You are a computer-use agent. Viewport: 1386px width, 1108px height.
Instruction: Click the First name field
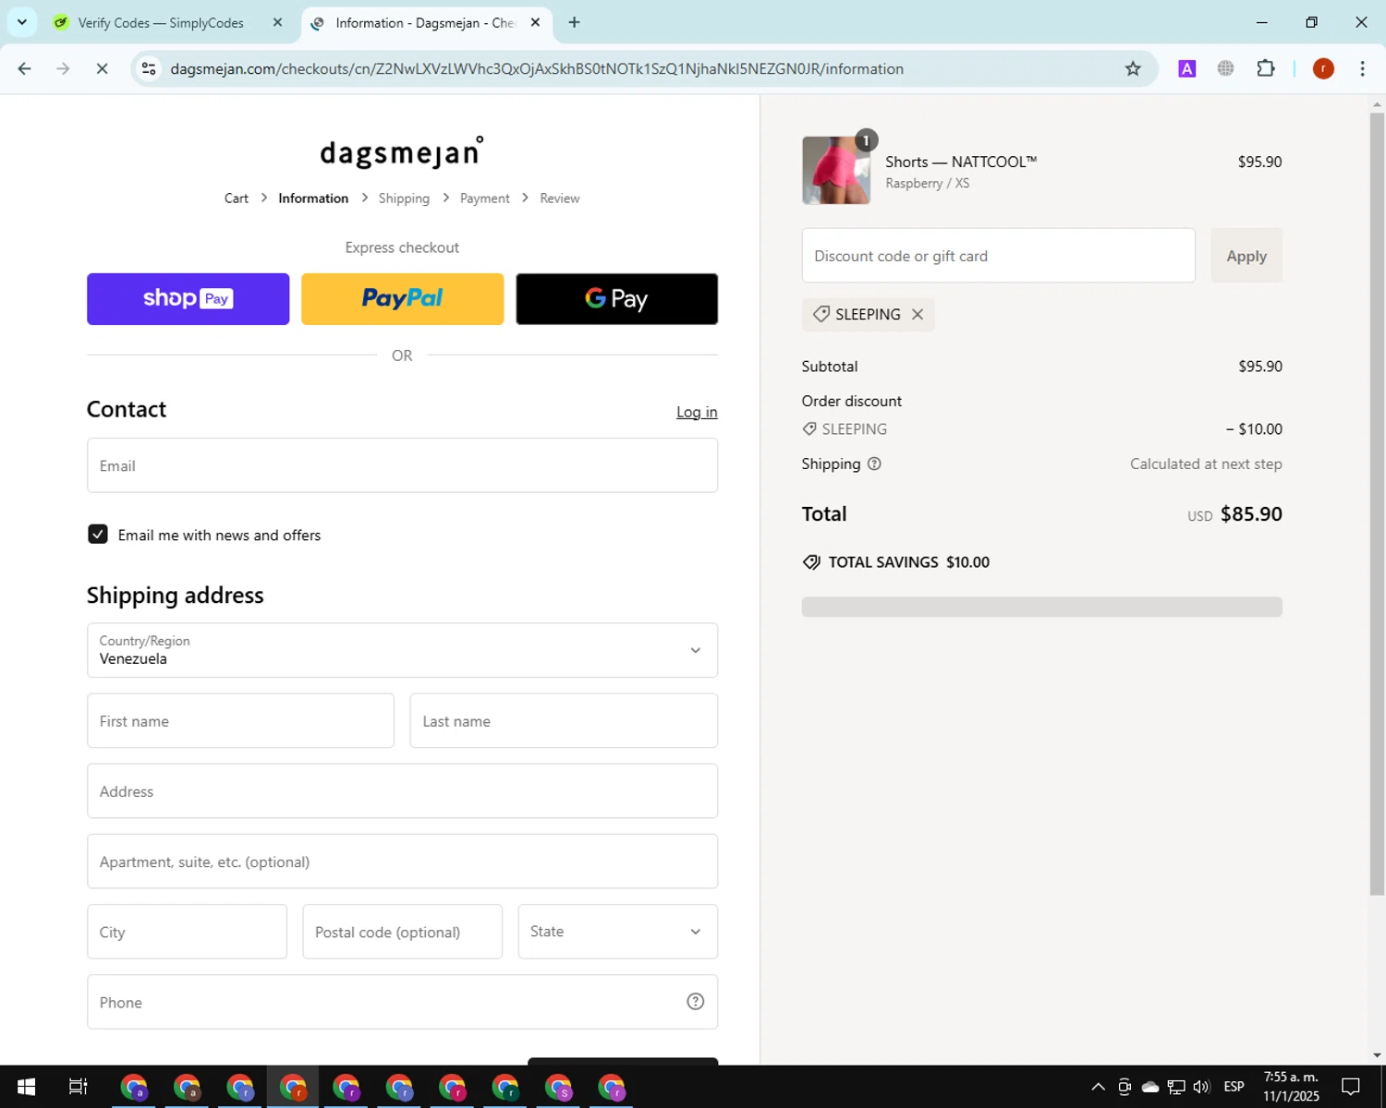click(240, 721)
